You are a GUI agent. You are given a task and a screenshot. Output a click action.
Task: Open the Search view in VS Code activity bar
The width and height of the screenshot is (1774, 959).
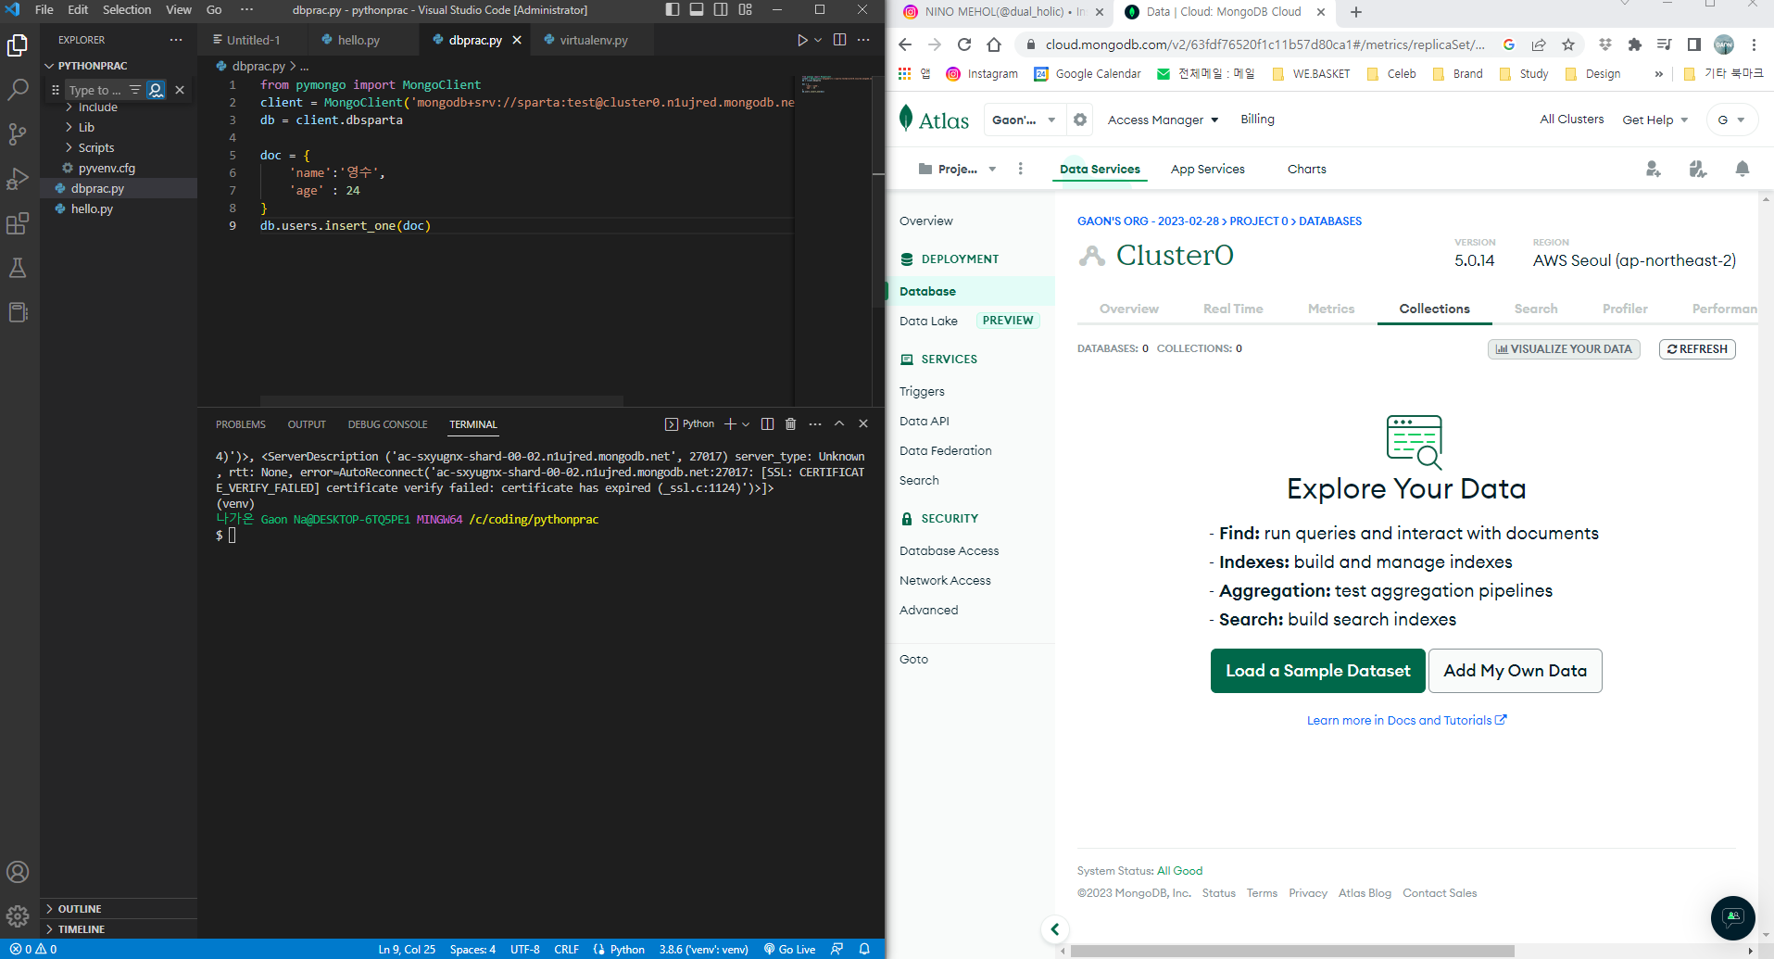coord(18,90)
